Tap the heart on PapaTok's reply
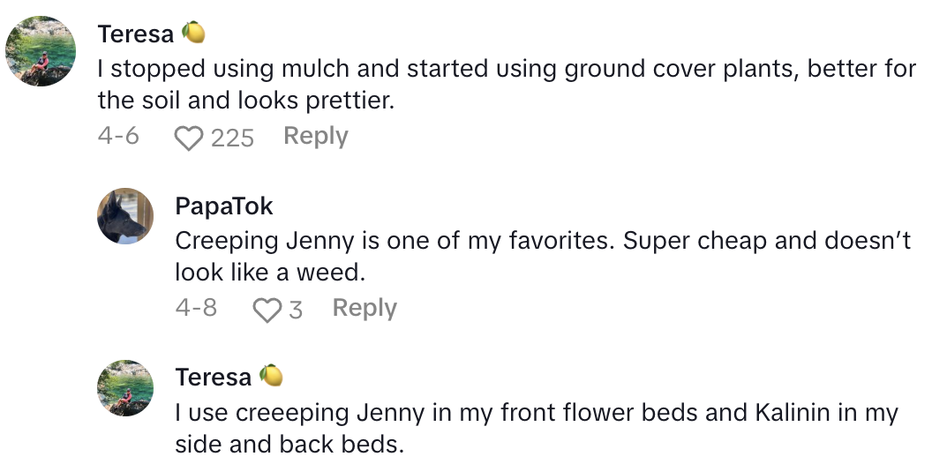 (265, 310)
